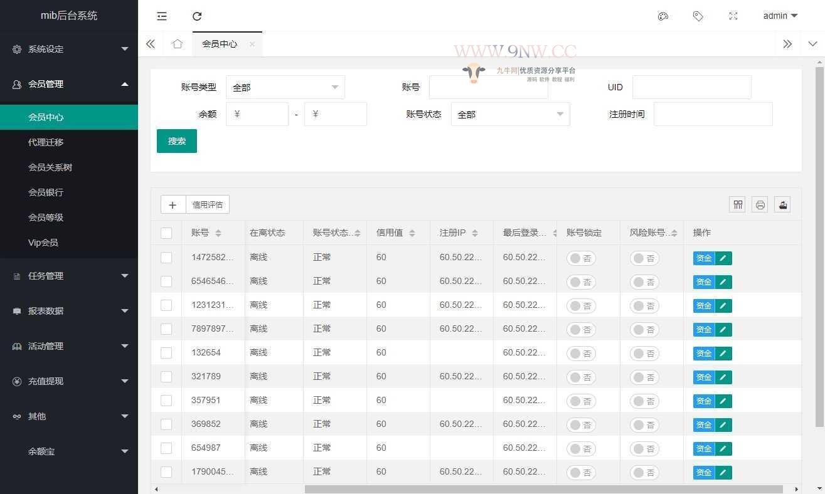This screenshot has height=494, width=825.
Task: Check the row for account 132654
Action: (x=166, y=352)
